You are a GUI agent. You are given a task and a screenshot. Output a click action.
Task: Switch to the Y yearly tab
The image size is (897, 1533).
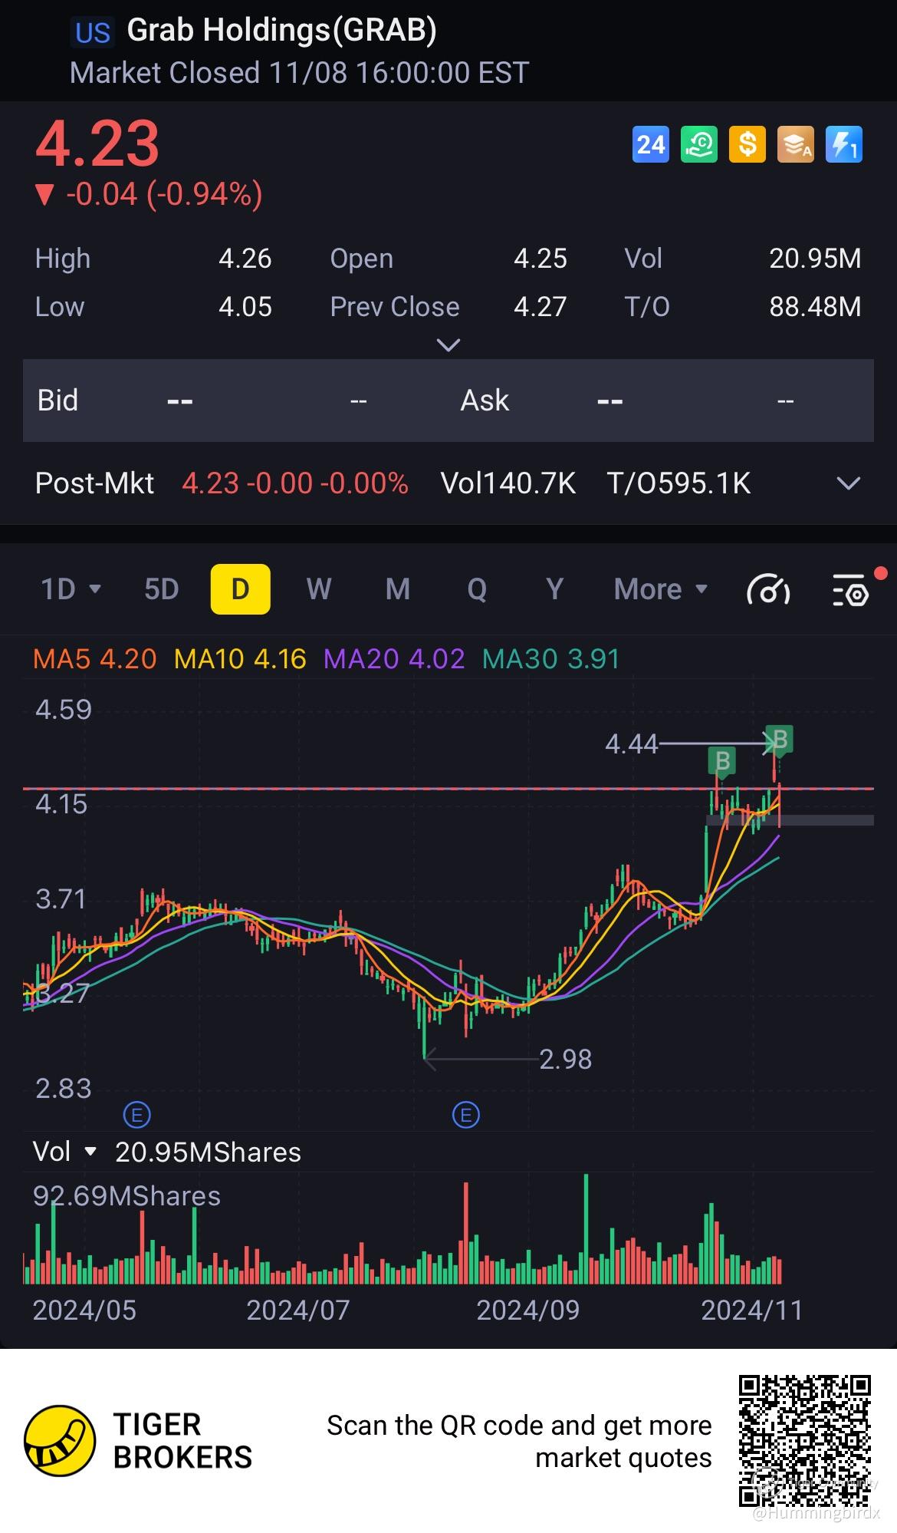tap(554, 589)
